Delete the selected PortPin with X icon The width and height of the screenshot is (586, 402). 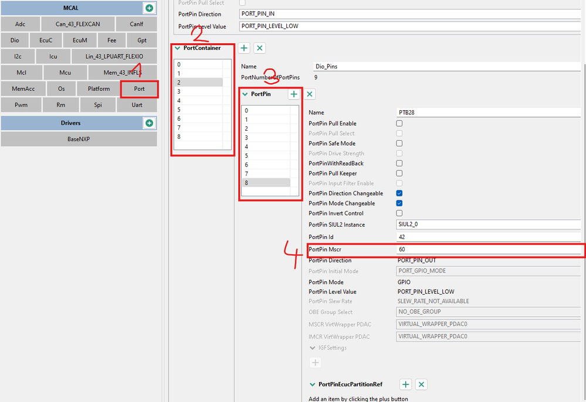click(310, 94)
